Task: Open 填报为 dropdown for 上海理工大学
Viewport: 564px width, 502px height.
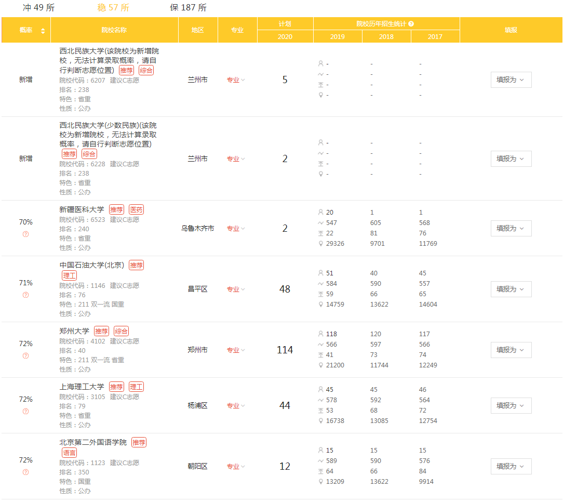Action: 511,406
